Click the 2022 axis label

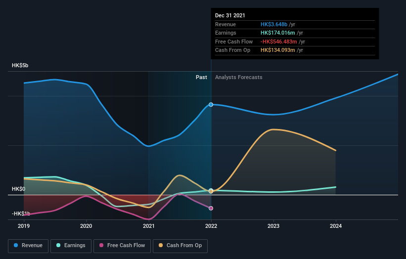click(x=211, y=226)
